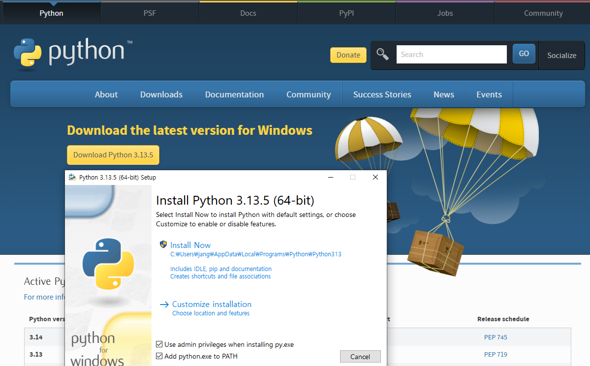Minimize the Python Setup dialog
The width and height of the screenshot is (590, 366).
click(x=331, y=177)
